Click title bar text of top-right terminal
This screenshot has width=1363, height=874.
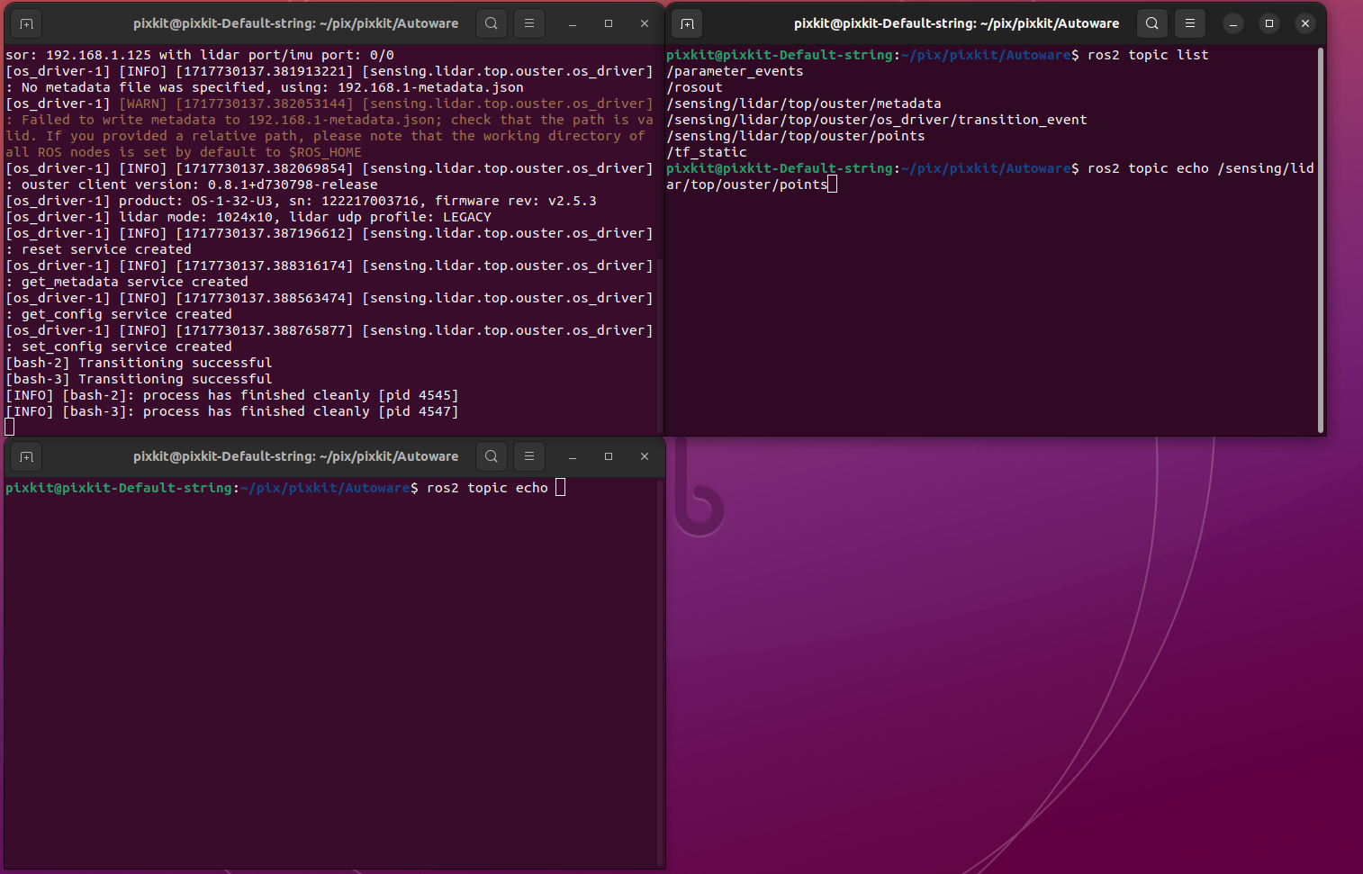[x=956, y=23]
